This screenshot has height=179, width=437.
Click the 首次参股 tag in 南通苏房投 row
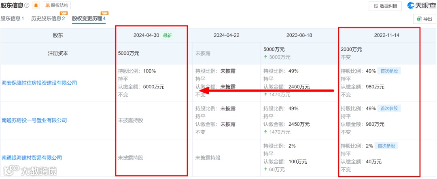point(389,108)
